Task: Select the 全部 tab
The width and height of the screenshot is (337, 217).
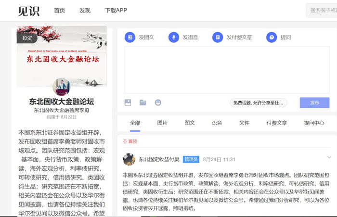Action: tap(135, 123)
